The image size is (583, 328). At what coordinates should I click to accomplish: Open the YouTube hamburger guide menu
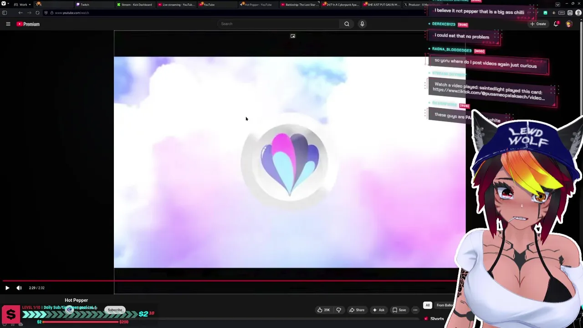click(x=8, y=24)
